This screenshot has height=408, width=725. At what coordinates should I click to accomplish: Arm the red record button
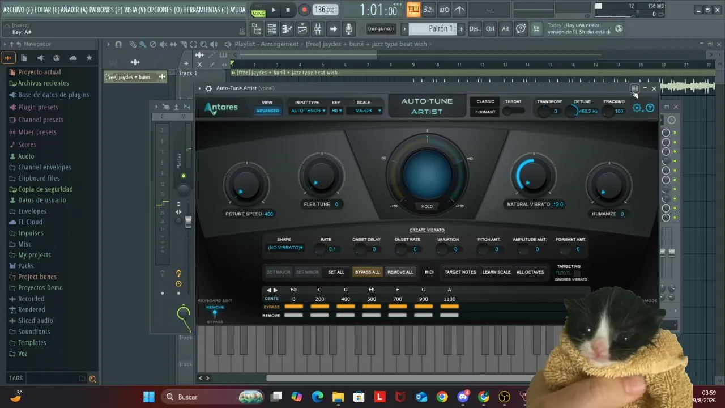point(304,10)
